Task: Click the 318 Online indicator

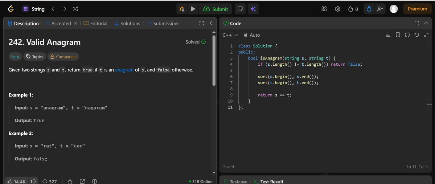Action: point(201,182)
